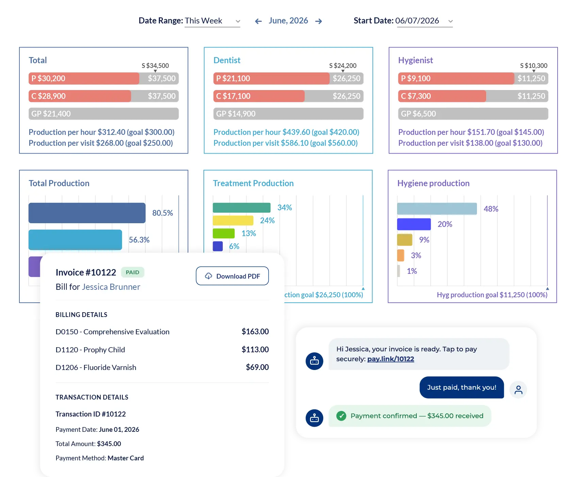The width and height of the screenshot is (577, 477).
Task: Click the green payment confirmed checkmark icon
Action: [x=341, y=416]
